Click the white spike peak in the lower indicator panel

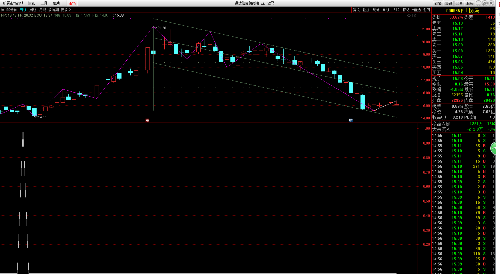23,129
